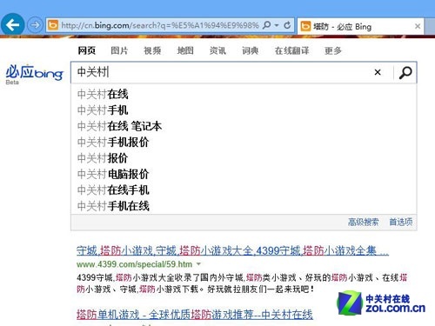435x326 pixels.
Task: Select suggestion 中关村在线手机
Action: (x=244, y=190)
